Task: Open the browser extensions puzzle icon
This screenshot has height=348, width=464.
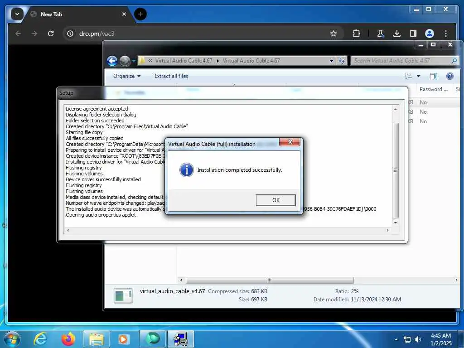Action: coord(356,34)
